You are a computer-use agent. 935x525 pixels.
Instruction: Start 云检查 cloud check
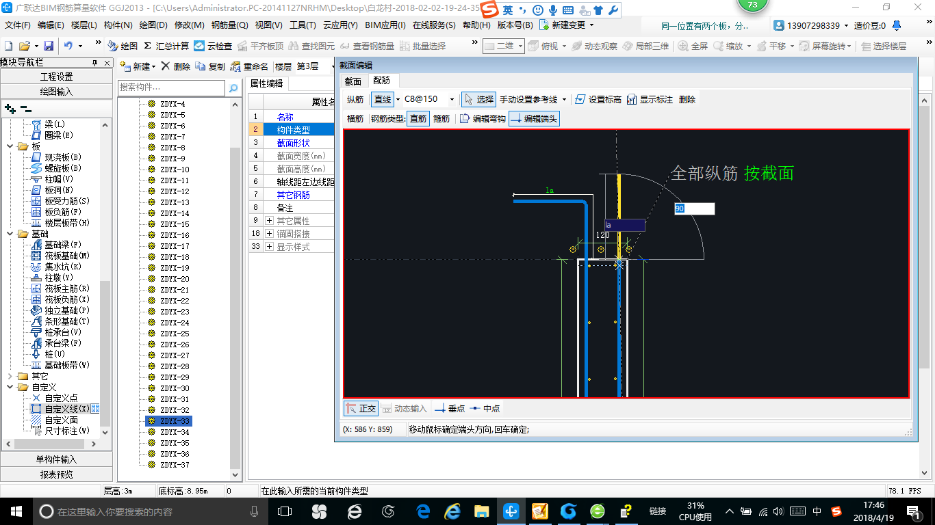[213, 46]
